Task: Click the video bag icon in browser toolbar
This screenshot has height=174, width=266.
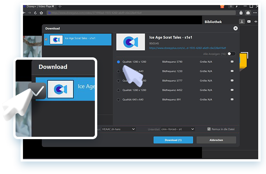Action: (x=248, y=13)
